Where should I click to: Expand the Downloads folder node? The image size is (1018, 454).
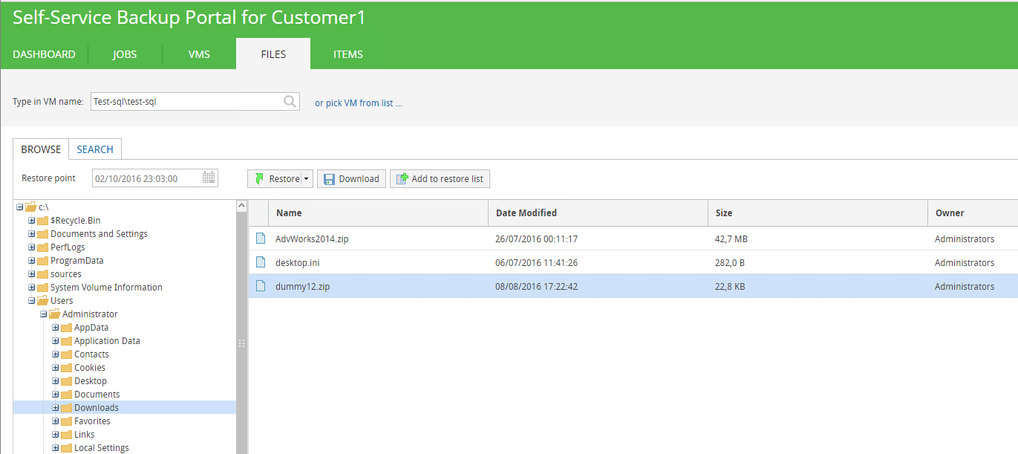point(55,408)
